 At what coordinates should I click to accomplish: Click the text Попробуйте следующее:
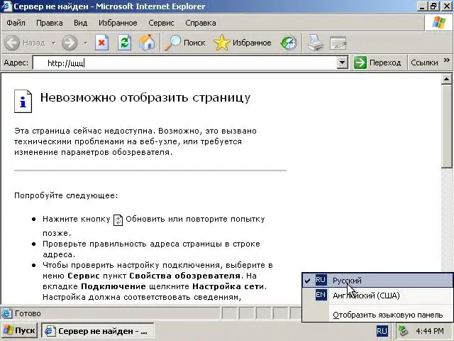point(66,195)
